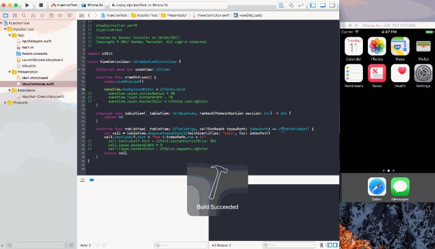This screenshot has width=435, height=249.
Task: Open the Search navigator
Action: pos(24,15)
